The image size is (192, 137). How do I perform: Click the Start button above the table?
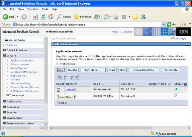pos(112,70)
